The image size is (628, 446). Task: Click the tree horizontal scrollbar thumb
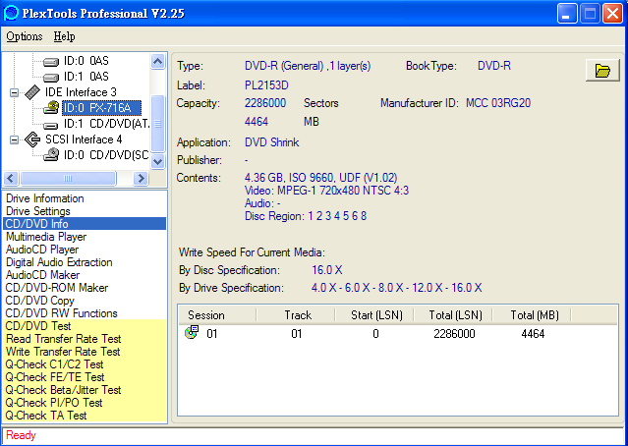pos(68,178)
